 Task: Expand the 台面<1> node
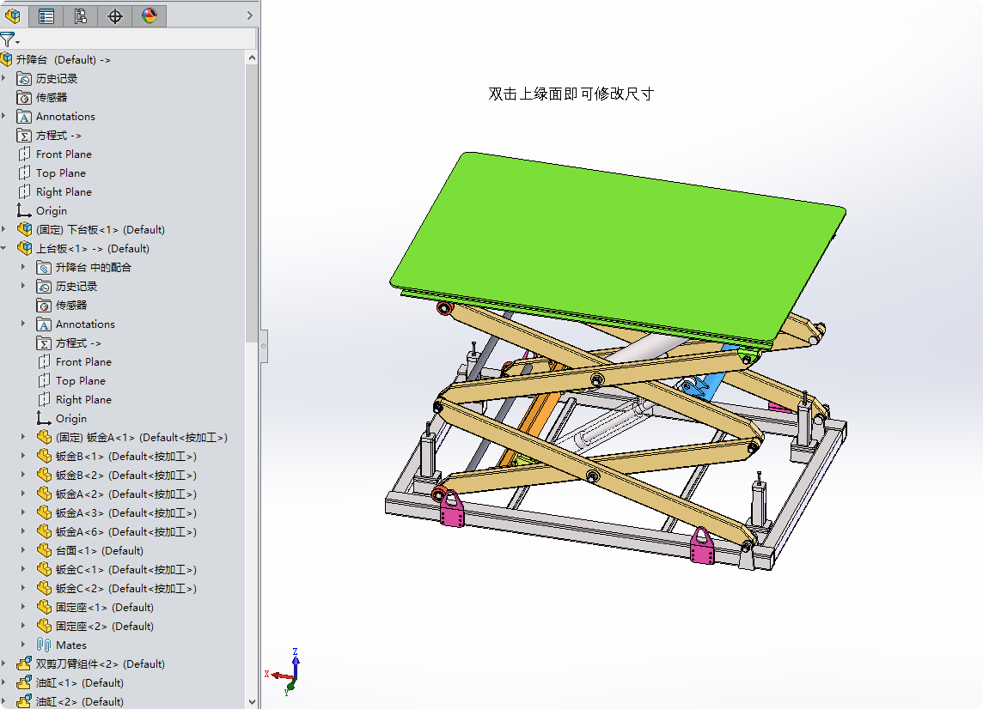[x=23, y=550]
